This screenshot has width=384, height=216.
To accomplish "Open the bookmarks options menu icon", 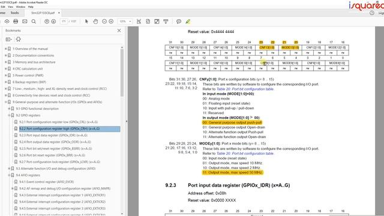I will click(8, 39).
